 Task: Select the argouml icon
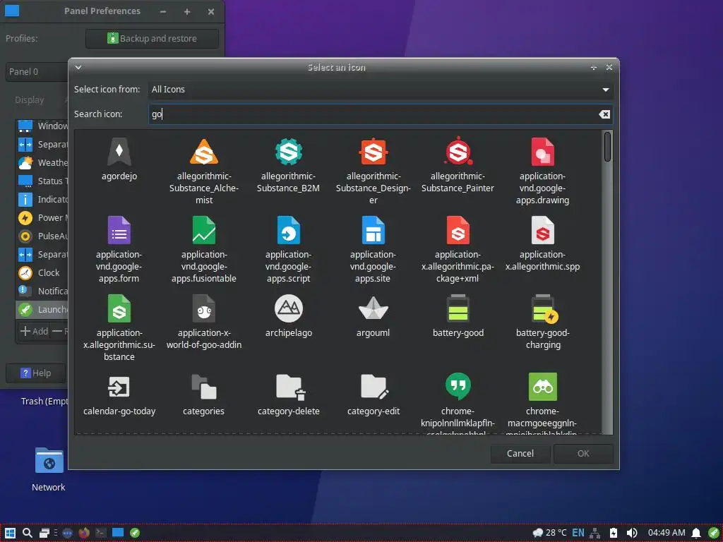[x=373, y=315]
